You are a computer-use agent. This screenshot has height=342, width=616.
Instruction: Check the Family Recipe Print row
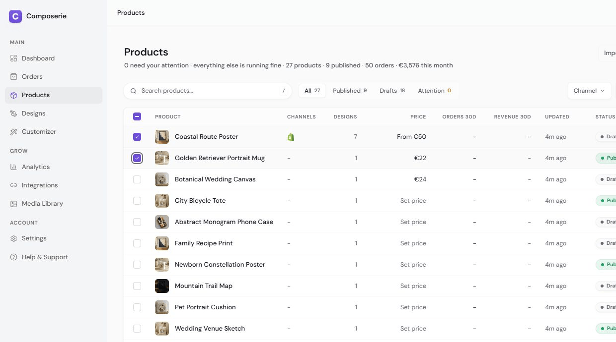pyautogui.click(x=137, y=243)
